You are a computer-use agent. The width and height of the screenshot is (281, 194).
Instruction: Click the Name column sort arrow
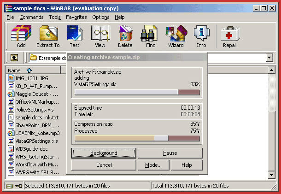(29, 71)
